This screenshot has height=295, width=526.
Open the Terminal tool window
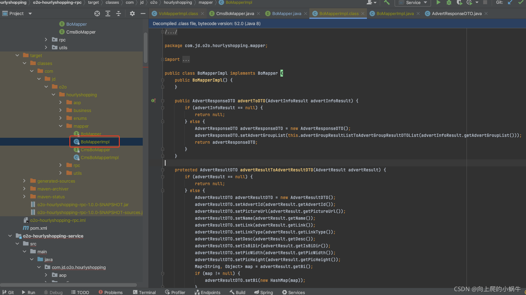click(144, 292)
